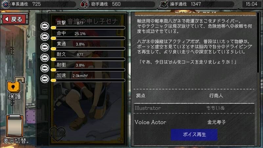Click the gear icon beside 命中 stat
Viewport: 263px width, 148px height.
click(x=45, y=37)
